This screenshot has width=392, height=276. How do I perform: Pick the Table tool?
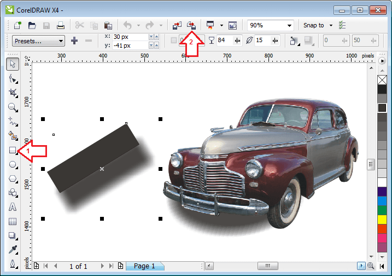pyautogui.click(x=13, y=221)
